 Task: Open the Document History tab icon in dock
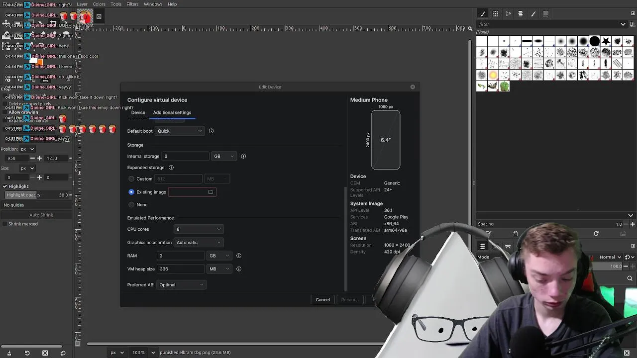point(521,14)
